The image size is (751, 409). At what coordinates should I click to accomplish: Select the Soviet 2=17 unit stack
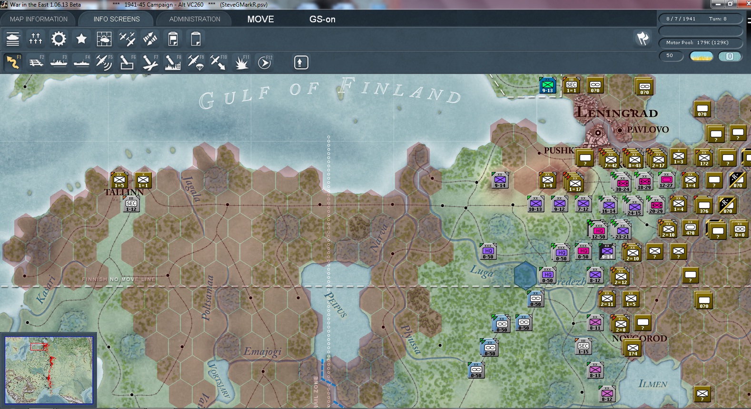[658, 159]
